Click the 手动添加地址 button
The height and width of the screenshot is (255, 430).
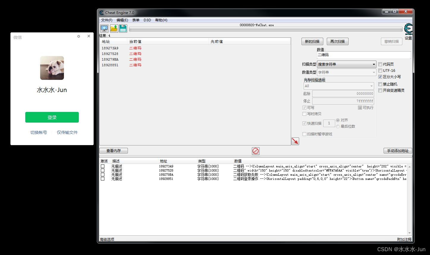(398, 151)
